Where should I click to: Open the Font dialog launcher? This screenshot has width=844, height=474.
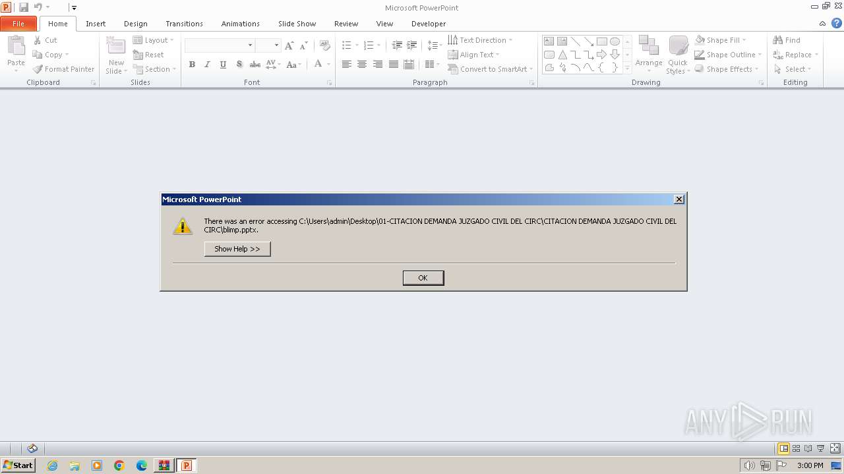(329, 83)
